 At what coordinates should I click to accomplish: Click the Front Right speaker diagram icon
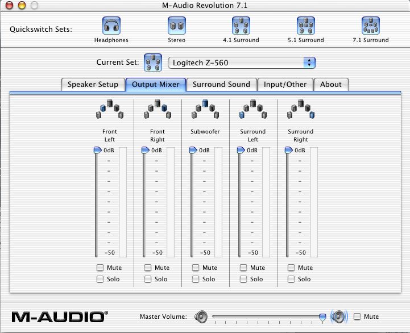158,109
